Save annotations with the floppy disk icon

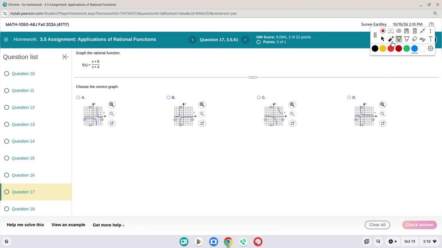coord(407,31)
